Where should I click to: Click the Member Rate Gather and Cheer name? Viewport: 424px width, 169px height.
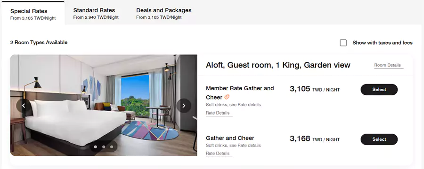click(240, 93)
